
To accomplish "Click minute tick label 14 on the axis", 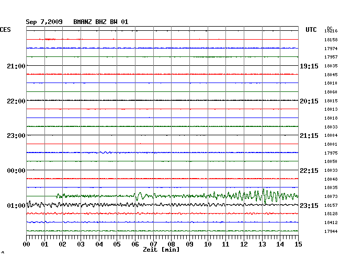I will (x=280, y=244).
